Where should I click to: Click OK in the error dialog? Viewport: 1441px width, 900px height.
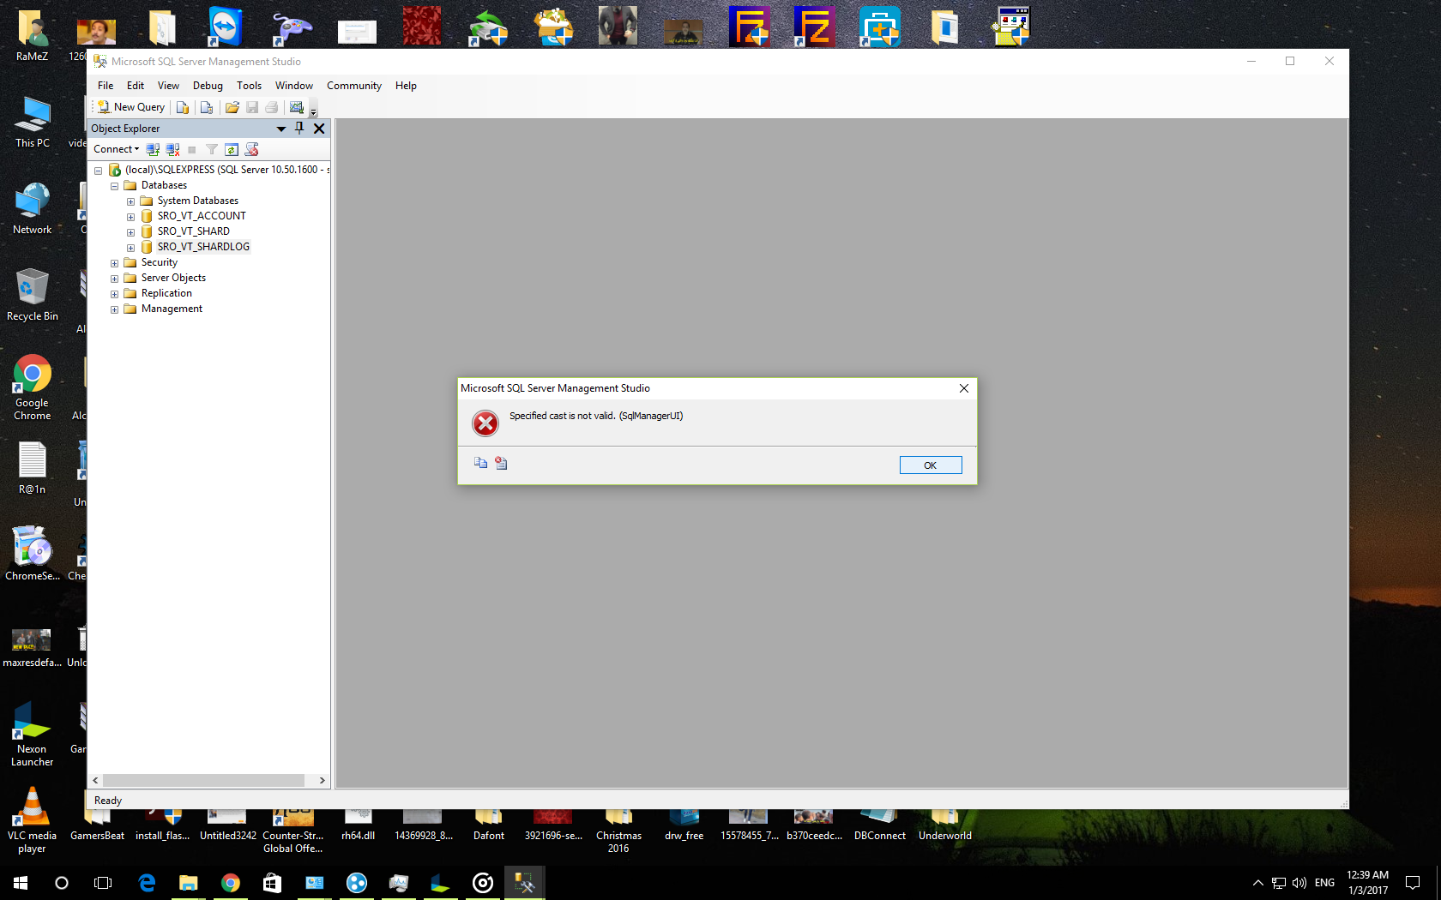tap(931, 465)
